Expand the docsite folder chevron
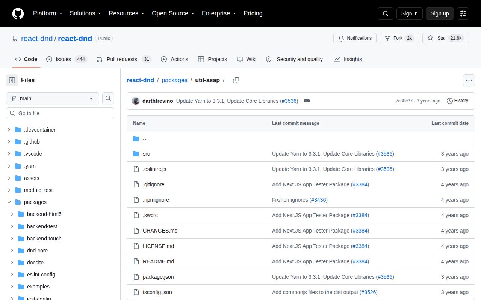Image resolution: width=481 pixels, height=300 pixels. (12, 262)
